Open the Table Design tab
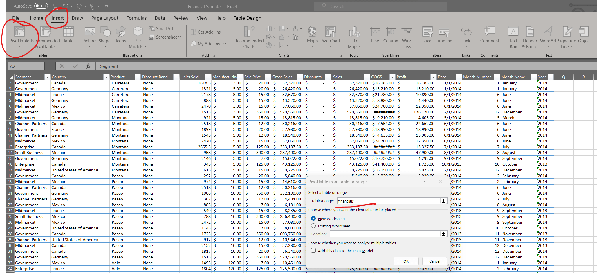597x273 pixels. [x=247, y=18]
